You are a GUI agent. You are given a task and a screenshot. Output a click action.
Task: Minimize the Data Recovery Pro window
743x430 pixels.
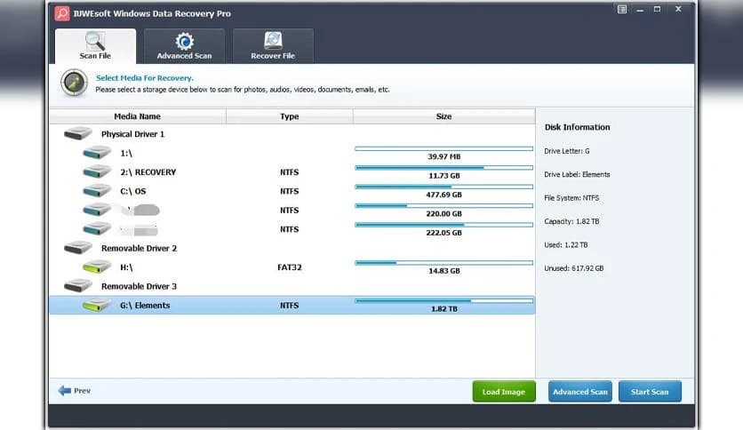click(x=640, y=10)
